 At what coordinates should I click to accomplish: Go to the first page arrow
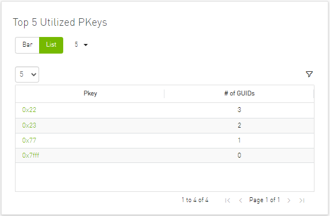tap(228, 200)
